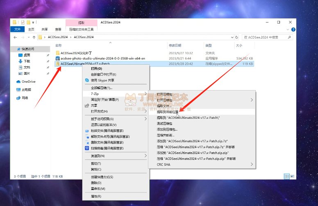Switch to details view icon in status bar
The width and height of the screenshot is (318, 206).
click(x=287, y=177)
